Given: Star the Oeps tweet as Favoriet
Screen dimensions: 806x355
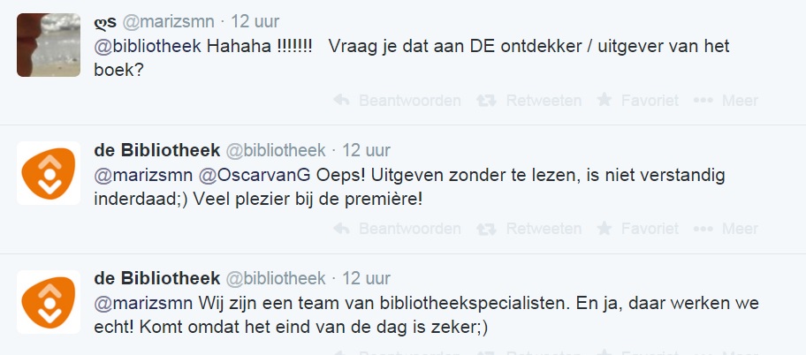Looking at the screenshot, I should coord(604,230).
